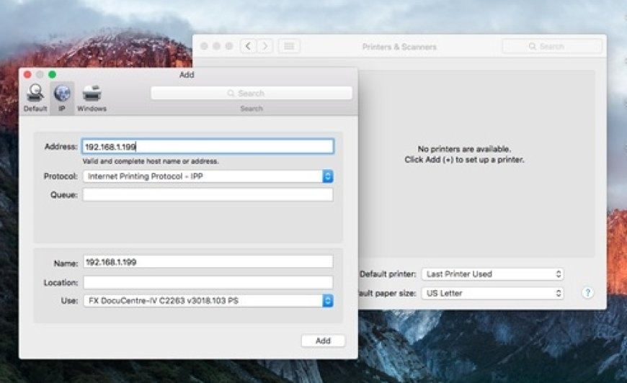The width and height of the screenshot is (627, 383).
Task: Click the green zoom button in Add window
Action: tap(52, 74)
